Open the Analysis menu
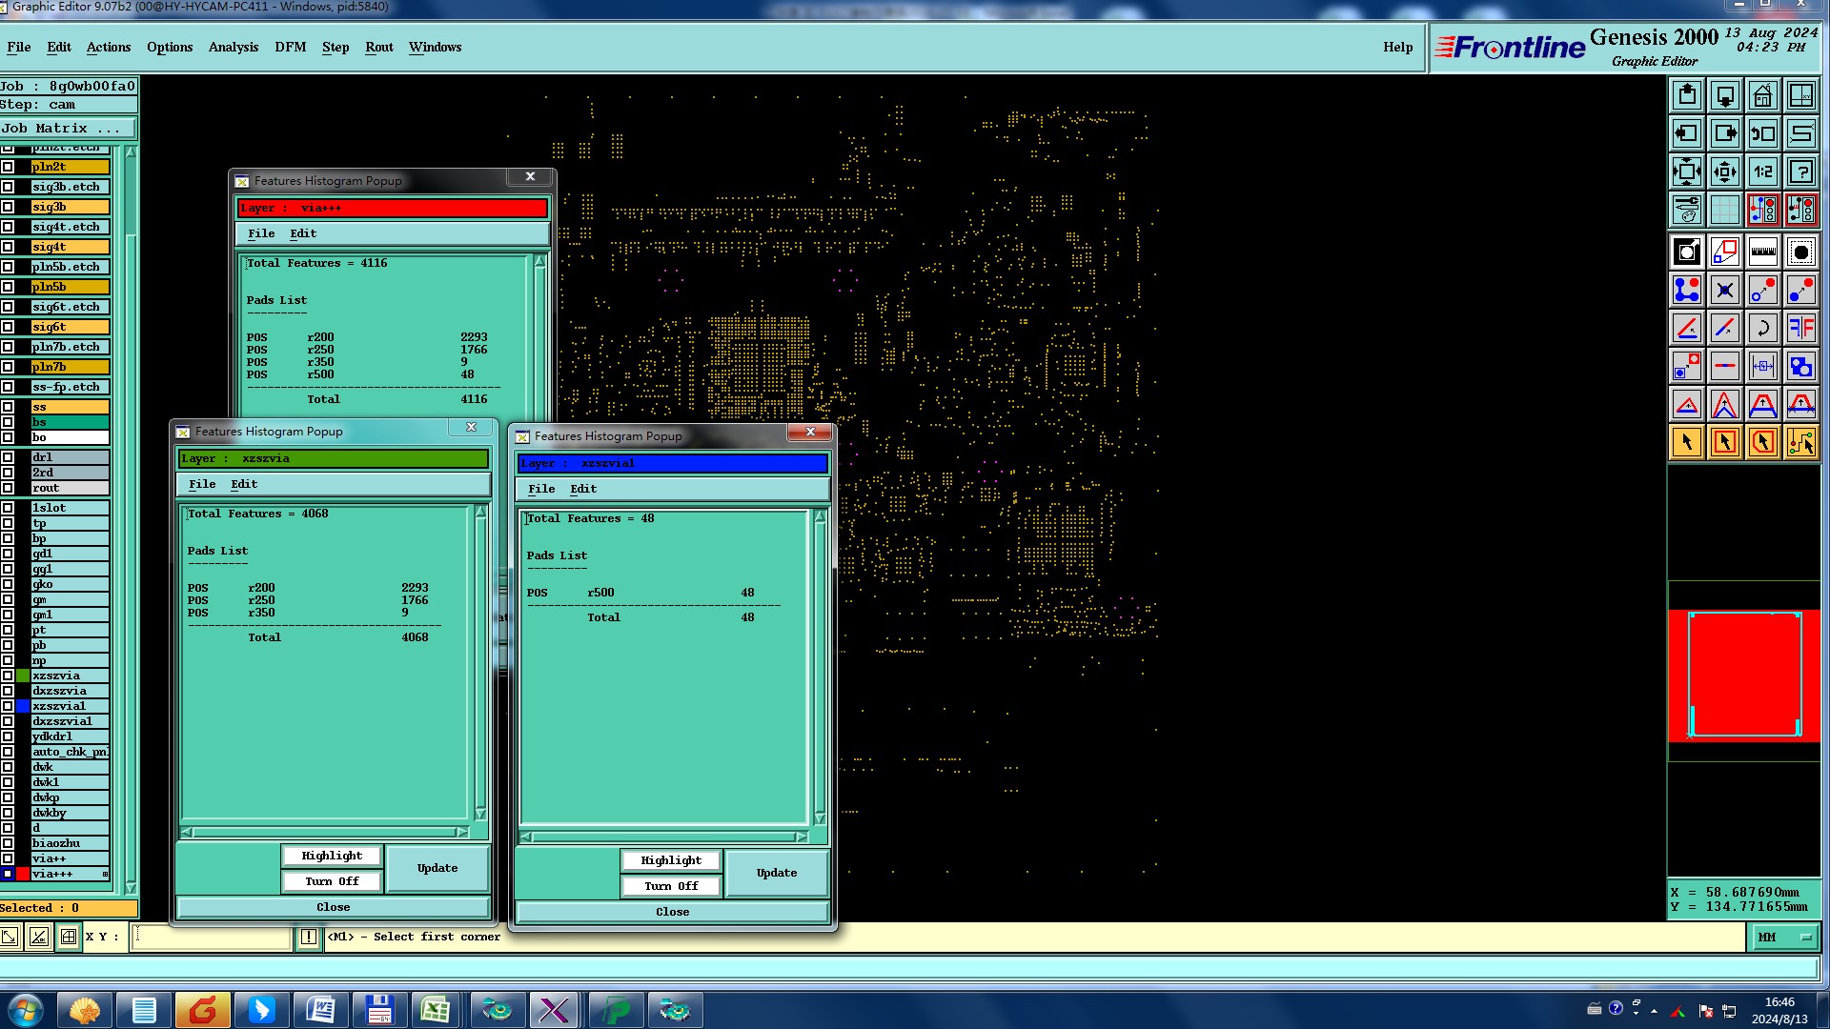This screenshot has width=1830, height=1029. [234, 47]
